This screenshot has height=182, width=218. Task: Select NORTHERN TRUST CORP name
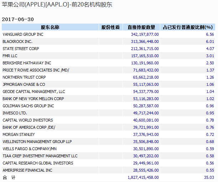(24, 77)
